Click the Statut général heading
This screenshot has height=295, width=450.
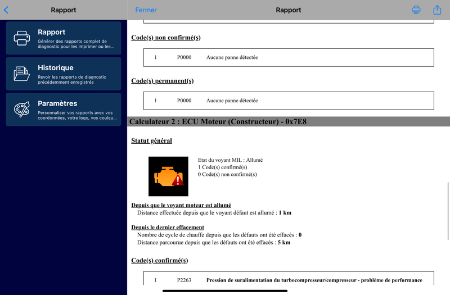pos(151,141)
